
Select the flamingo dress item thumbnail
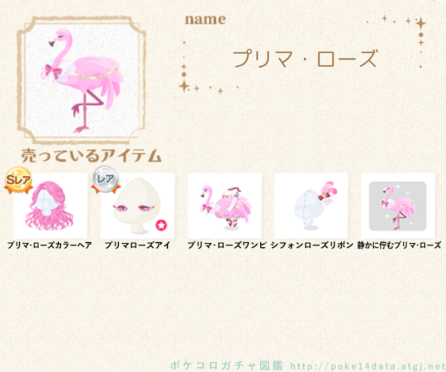(x=225, y=205)
